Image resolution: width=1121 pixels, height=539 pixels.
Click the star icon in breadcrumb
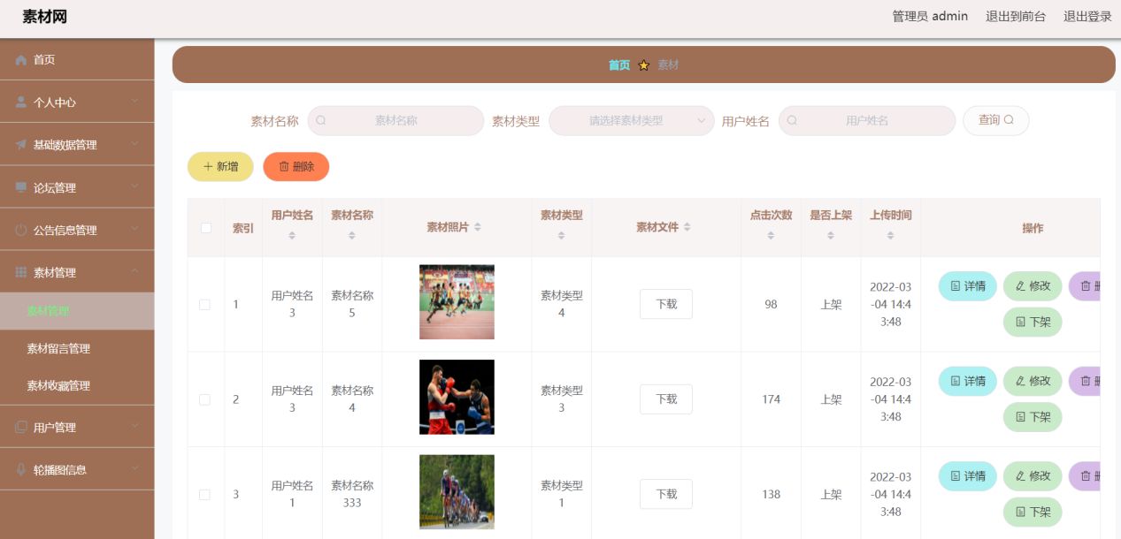point(644,65)
